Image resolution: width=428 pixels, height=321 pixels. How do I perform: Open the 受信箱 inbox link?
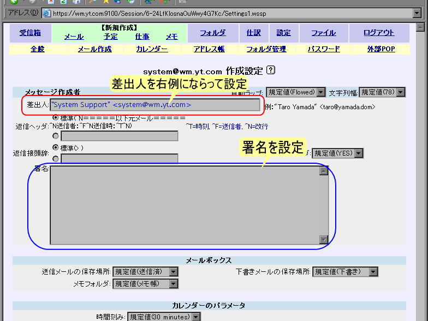click(30, 33)
